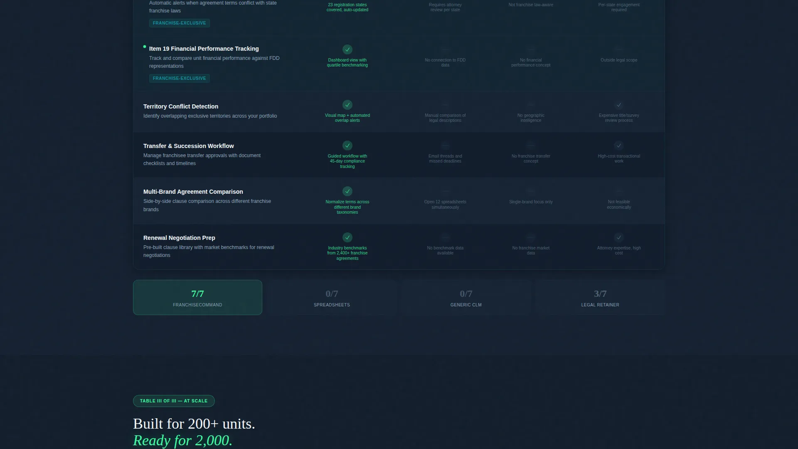Click 'Requires attorney review per state' cell
Viewport: 798px width, 449px height.
click(x=445, y=7)
